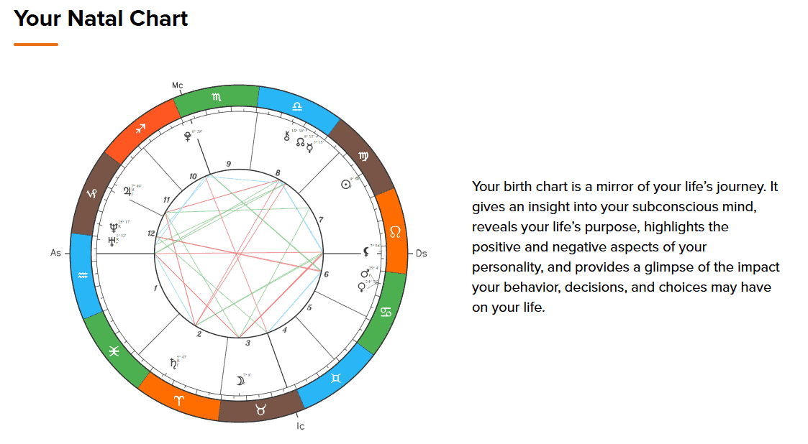
Task: Select the Jupiter glyph in the chart
Action: pos(128,191)
